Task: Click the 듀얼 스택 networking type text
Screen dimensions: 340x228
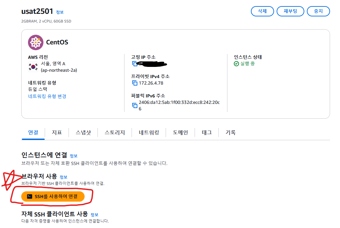Action: (x=38, y=89)
